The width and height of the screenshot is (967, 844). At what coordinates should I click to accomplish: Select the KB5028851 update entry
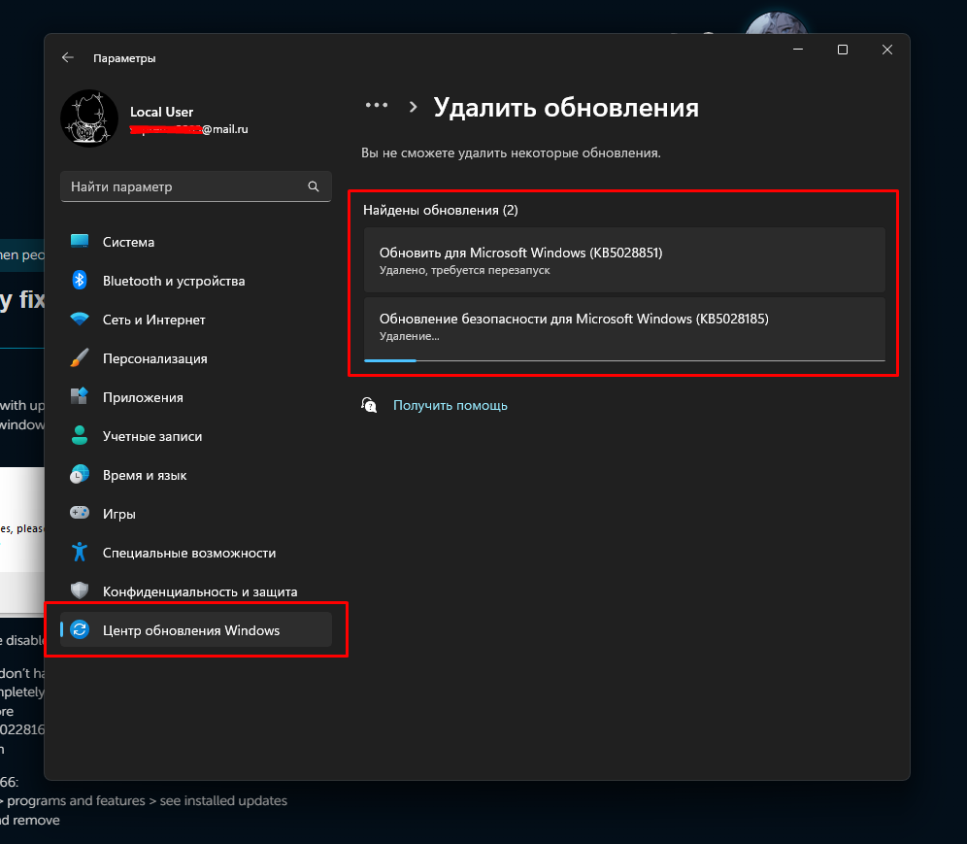click(623, 259)
